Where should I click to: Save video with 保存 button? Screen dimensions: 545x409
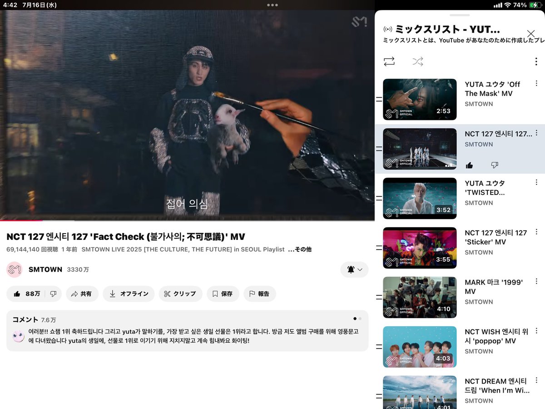[x=223, y=294]
